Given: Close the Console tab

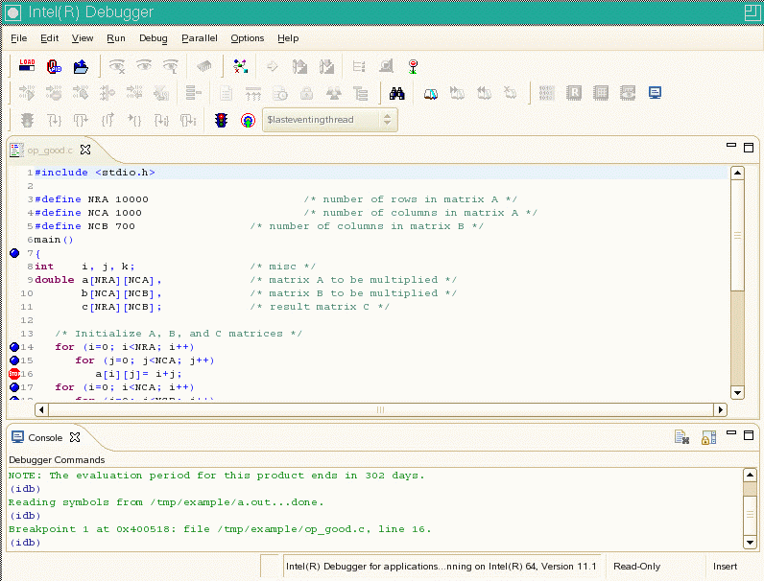Looking at the screenshot, I should coord(75,437).
